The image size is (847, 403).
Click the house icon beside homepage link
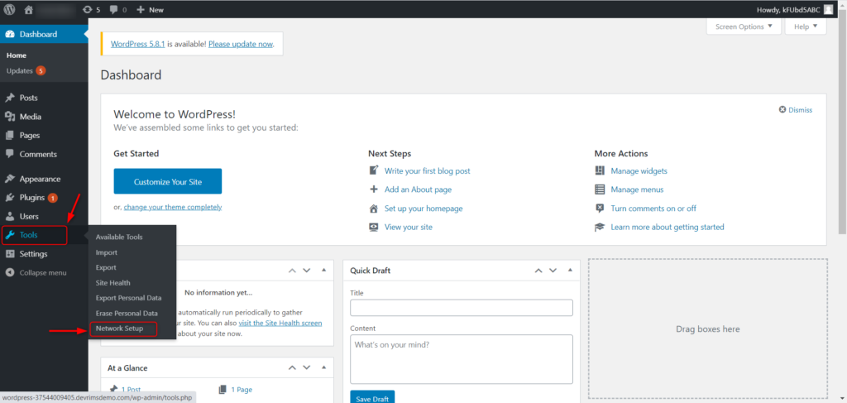pos(374,209)
